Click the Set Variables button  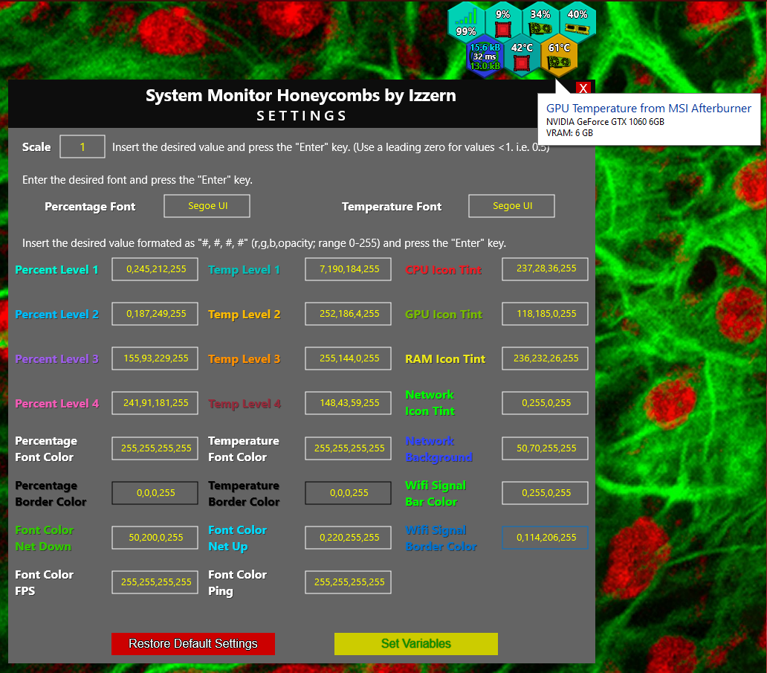point(416,644)
